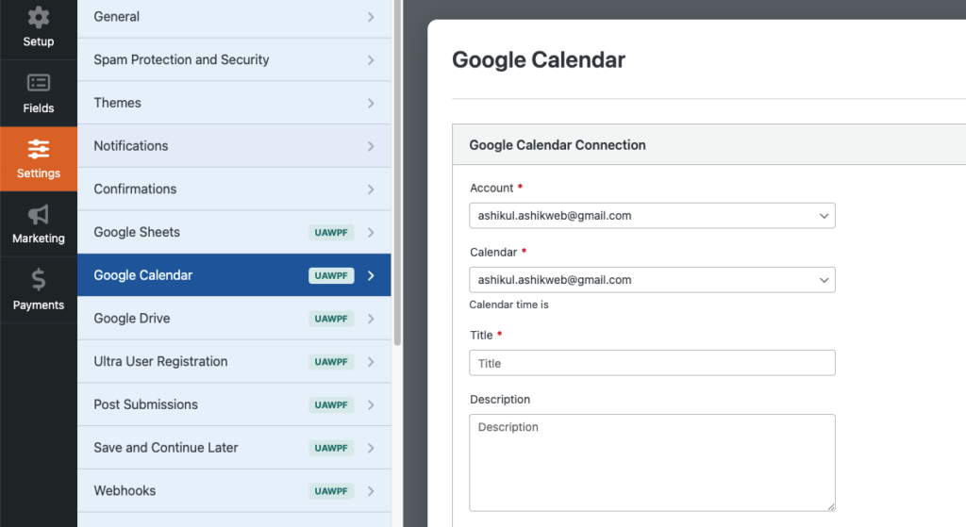
Task: Click inside the Description textarea
Action: pyautogui.click(x=652, y=462)
